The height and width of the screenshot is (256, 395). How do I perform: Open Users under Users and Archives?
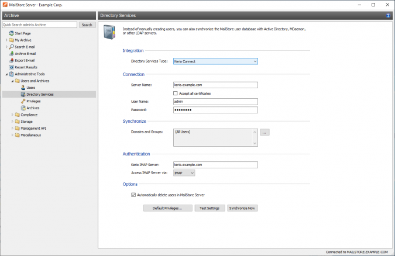coord(31,88)
